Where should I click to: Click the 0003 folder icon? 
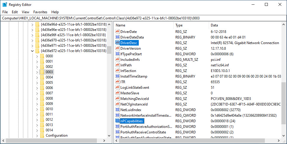42,72
